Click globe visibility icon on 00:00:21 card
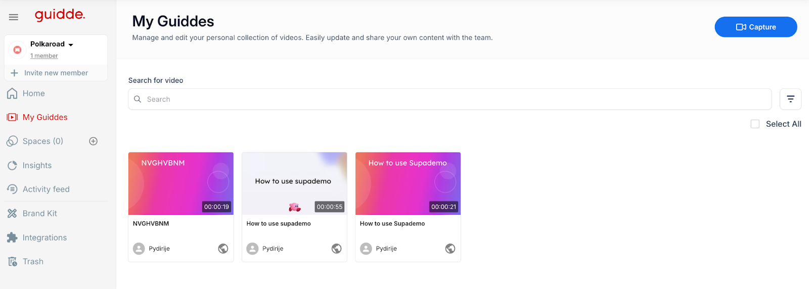 450,249
